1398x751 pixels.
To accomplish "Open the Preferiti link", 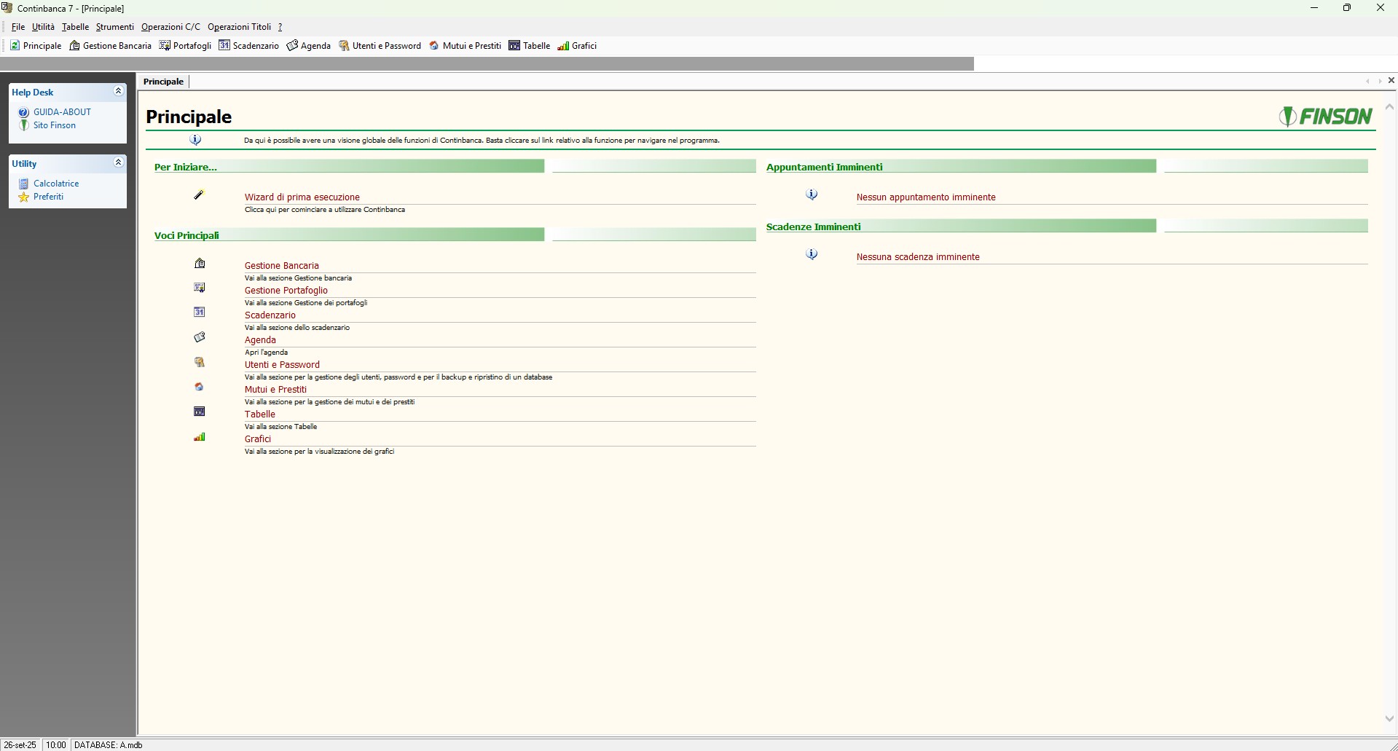I will pos(48,197).
